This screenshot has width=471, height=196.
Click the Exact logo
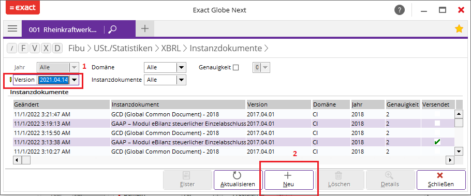click(23, 7)
